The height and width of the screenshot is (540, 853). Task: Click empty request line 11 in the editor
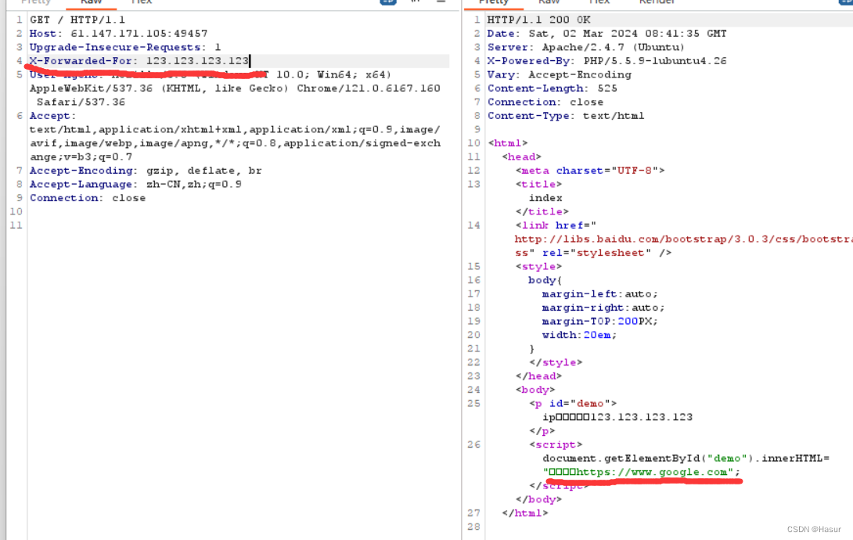coord(234,225)
